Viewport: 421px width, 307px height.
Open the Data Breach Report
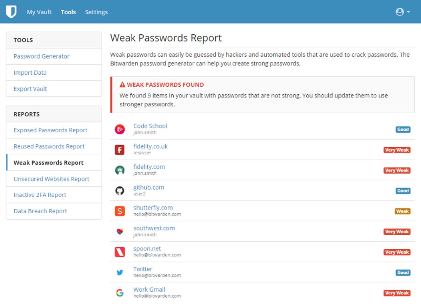[40, 211]
